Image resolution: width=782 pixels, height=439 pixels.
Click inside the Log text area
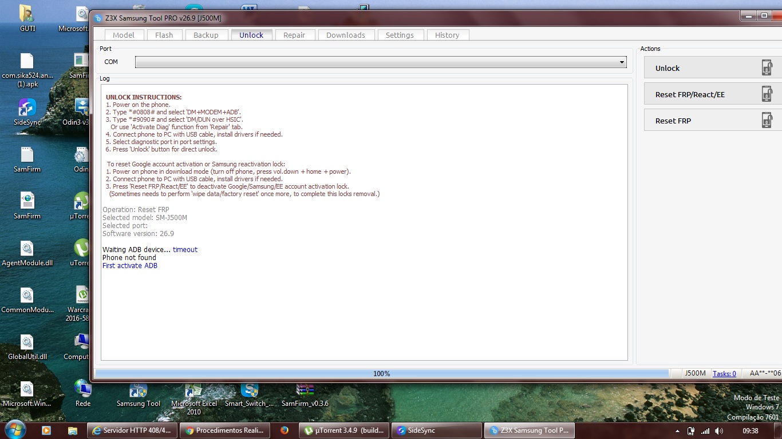click(364, 222)
